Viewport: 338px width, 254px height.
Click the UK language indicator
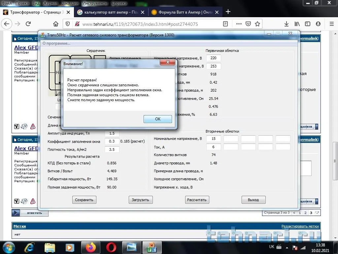tap(271, 247)
